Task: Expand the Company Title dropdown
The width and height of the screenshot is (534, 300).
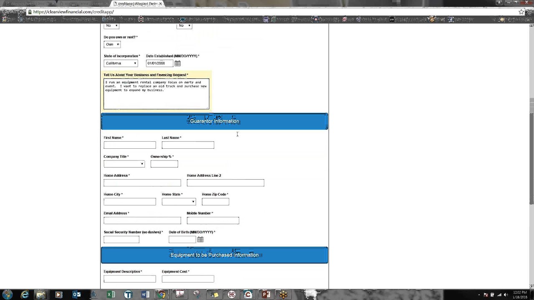Action: point(124,164)
